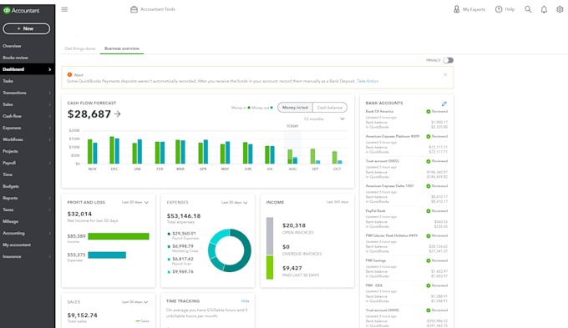Image resolution: width=568 pixels, height=328 pixels.
Task: Click the QuickBooks Accountant logo
Action: (22, 11)
